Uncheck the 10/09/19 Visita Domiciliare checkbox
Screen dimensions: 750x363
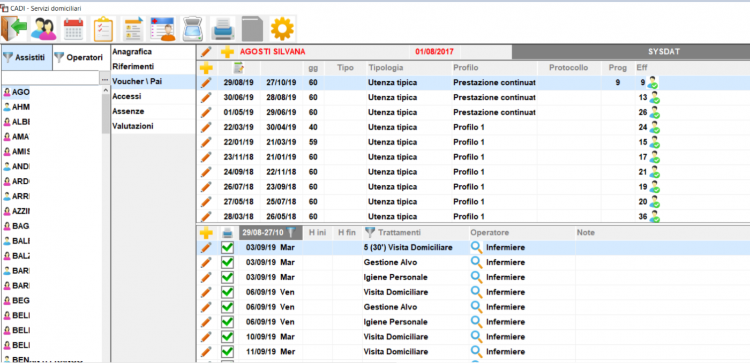[228, 337]
